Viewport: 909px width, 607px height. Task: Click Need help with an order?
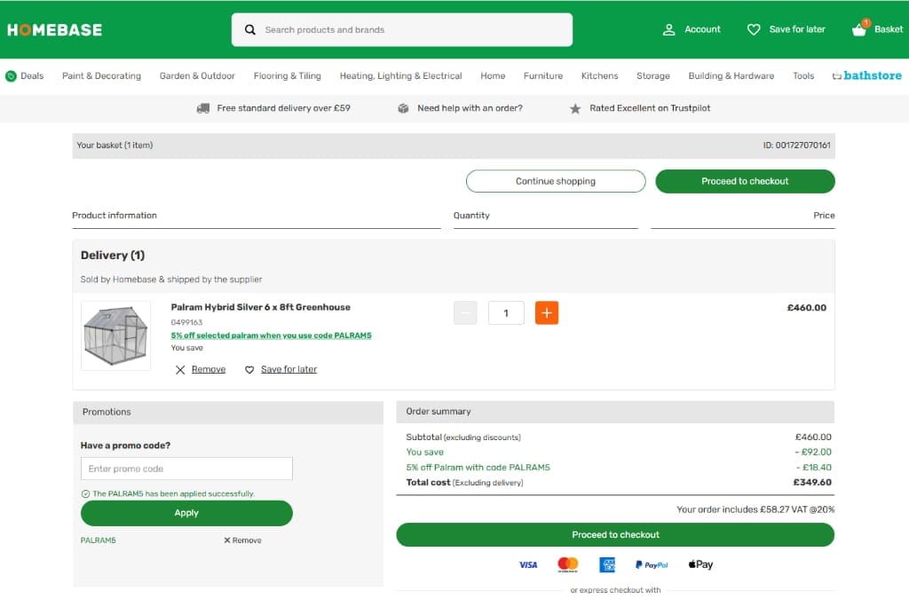click(470, 108)
